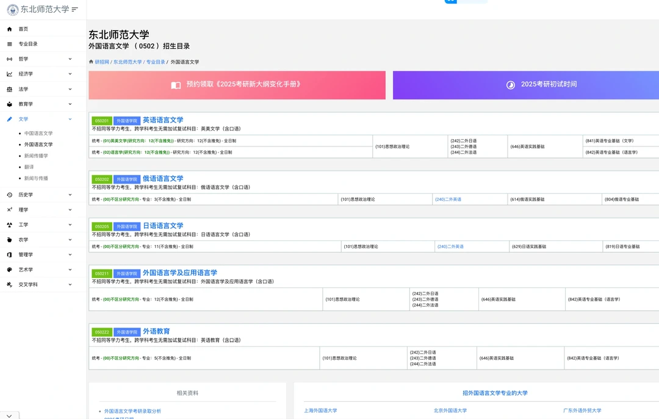Click the pen icon beside 文学
The width and height of the screenshot is (659, 419).
click(x=9, y=119)
